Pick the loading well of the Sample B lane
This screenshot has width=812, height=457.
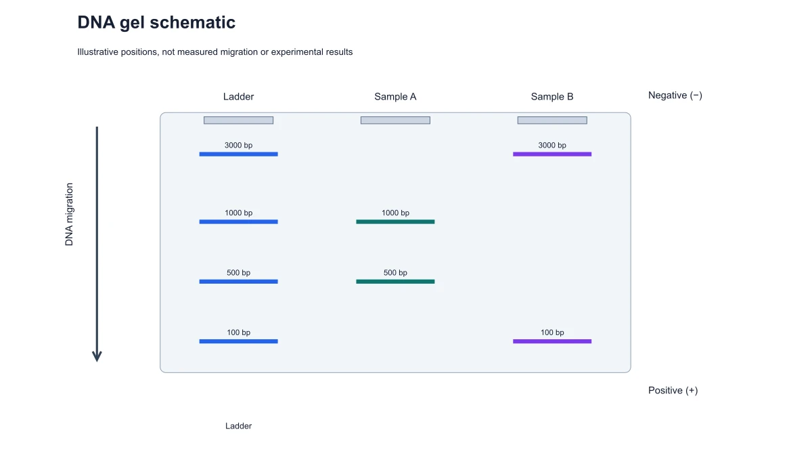[x=552, y=121]
